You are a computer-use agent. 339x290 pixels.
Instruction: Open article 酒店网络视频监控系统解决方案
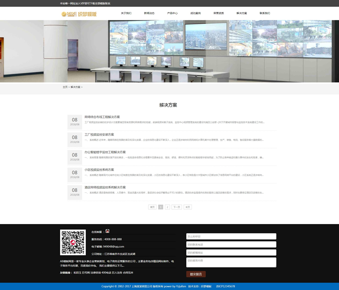[x=105, y=187]
